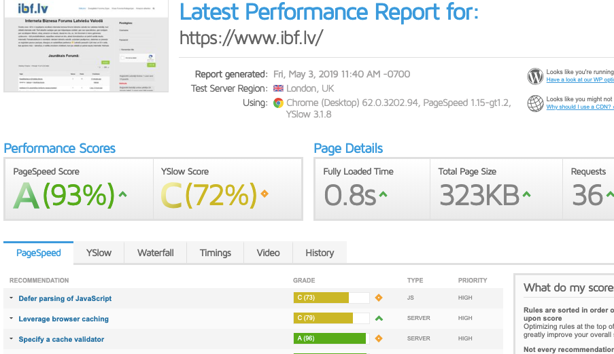Click green arrow in Leverage browser caching row

pos(379,318)
